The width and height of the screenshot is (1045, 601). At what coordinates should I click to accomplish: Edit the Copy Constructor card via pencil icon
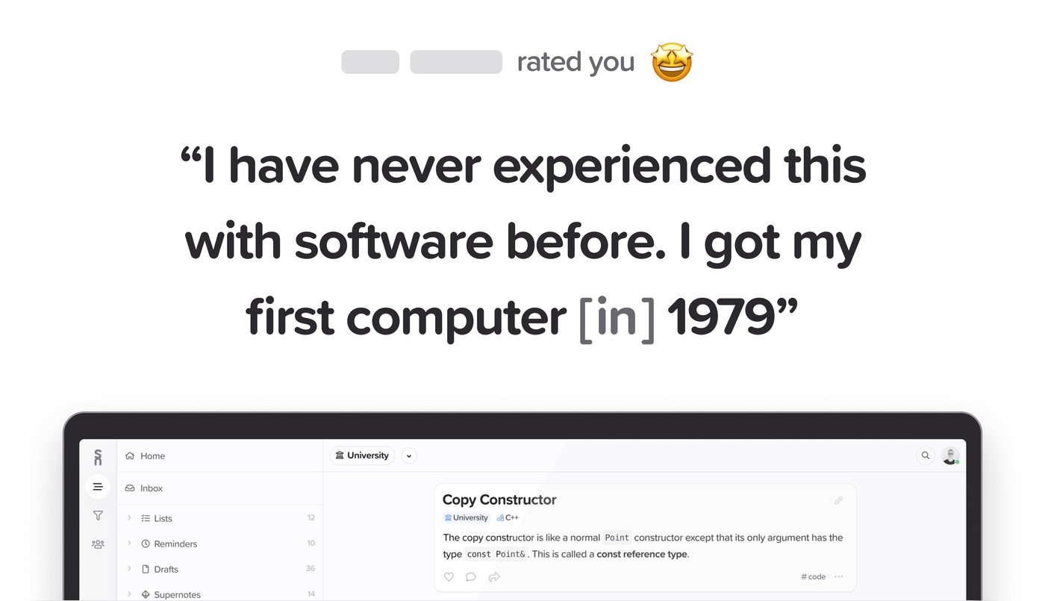(838, 499)
